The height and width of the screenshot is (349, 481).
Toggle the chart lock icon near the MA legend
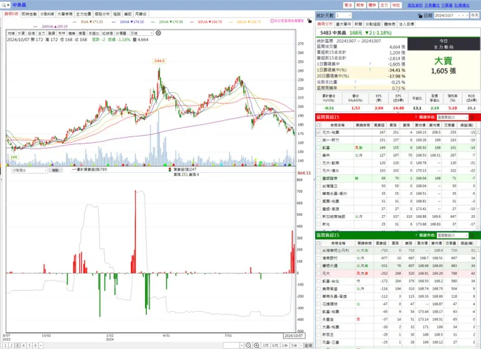pos(309,21)
